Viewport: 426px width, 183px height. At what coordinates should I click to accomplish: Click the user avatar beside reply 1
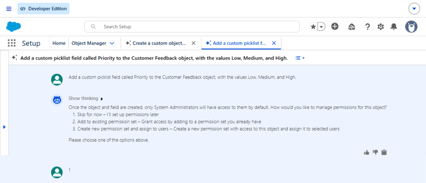tap(57, 173)
